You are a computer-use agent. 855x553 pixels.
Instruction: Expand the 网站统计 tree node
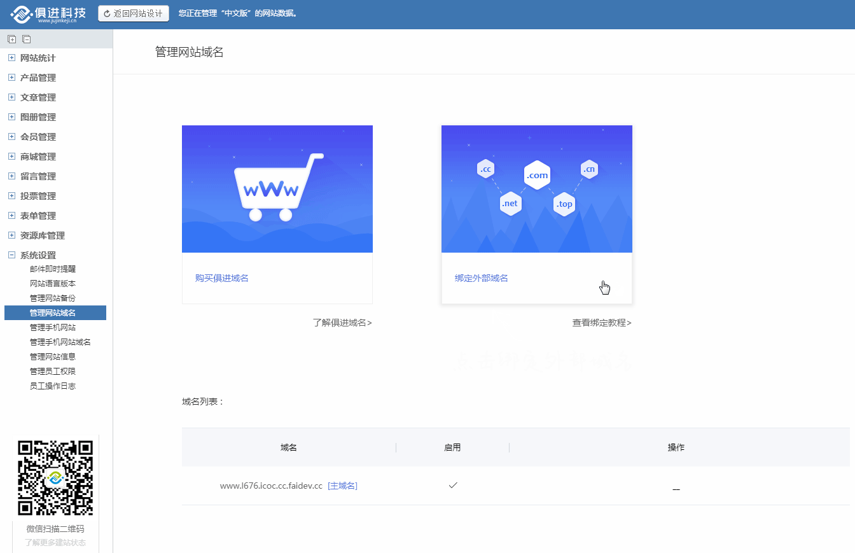coord(11,58)
